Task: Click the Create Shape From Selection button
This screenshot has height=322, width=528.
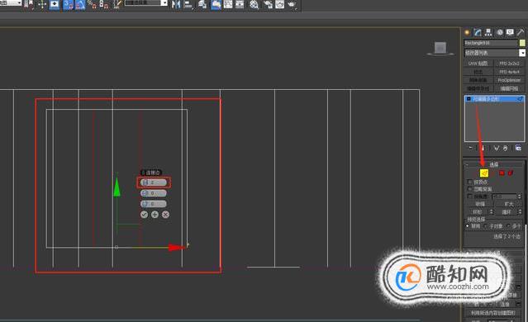Action: (493, 313)
